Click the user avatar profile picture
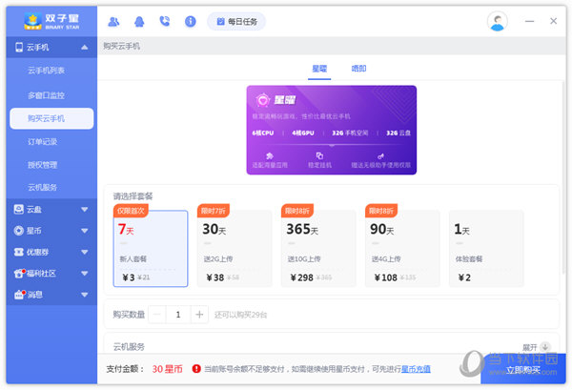Screen dimensions: 572x390 [498, 22]
